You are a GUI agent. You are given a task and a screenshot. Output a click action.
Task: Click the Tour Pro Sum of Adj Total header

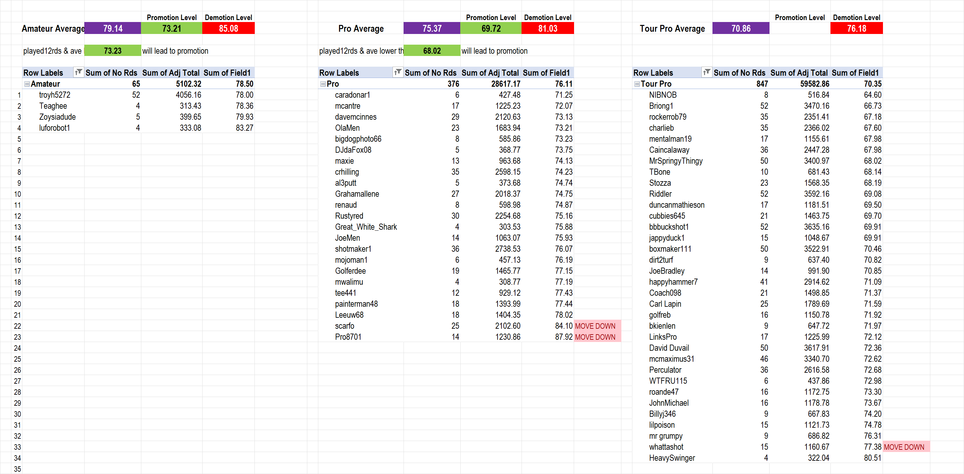coord(799,73)
